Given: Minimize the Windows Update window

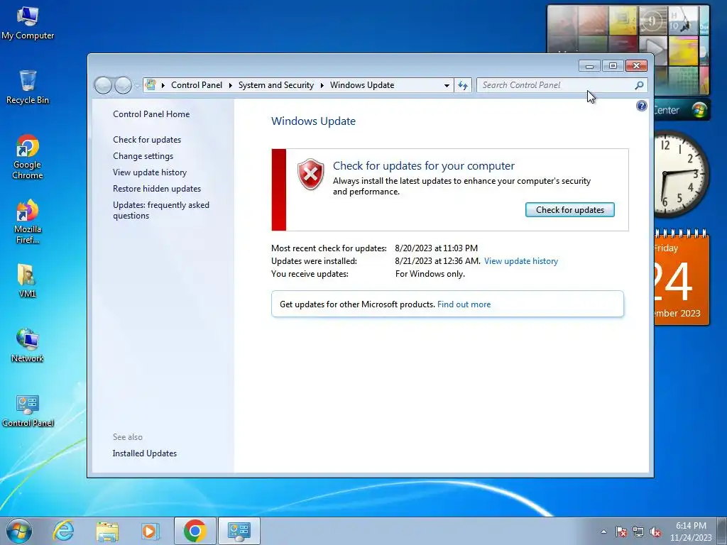Looking at the screenshot, I should click(x=589, y=66).
